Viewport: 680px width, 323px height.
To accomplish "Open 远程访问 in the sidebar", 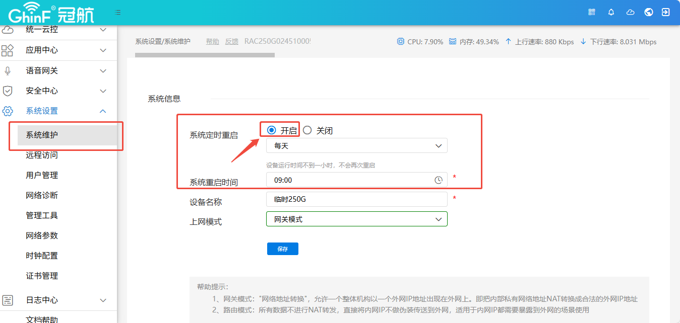I will (42, 155).
